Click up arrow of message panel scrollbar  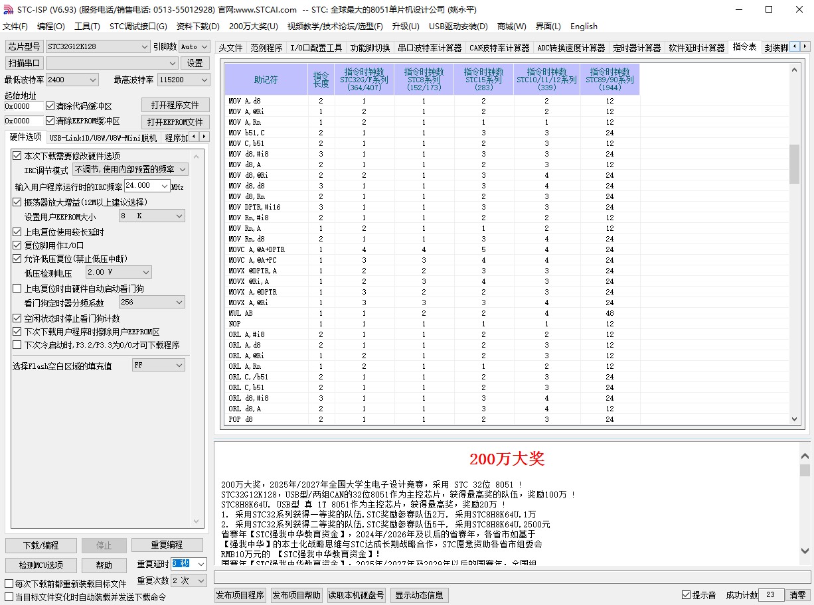click(805, 456)
